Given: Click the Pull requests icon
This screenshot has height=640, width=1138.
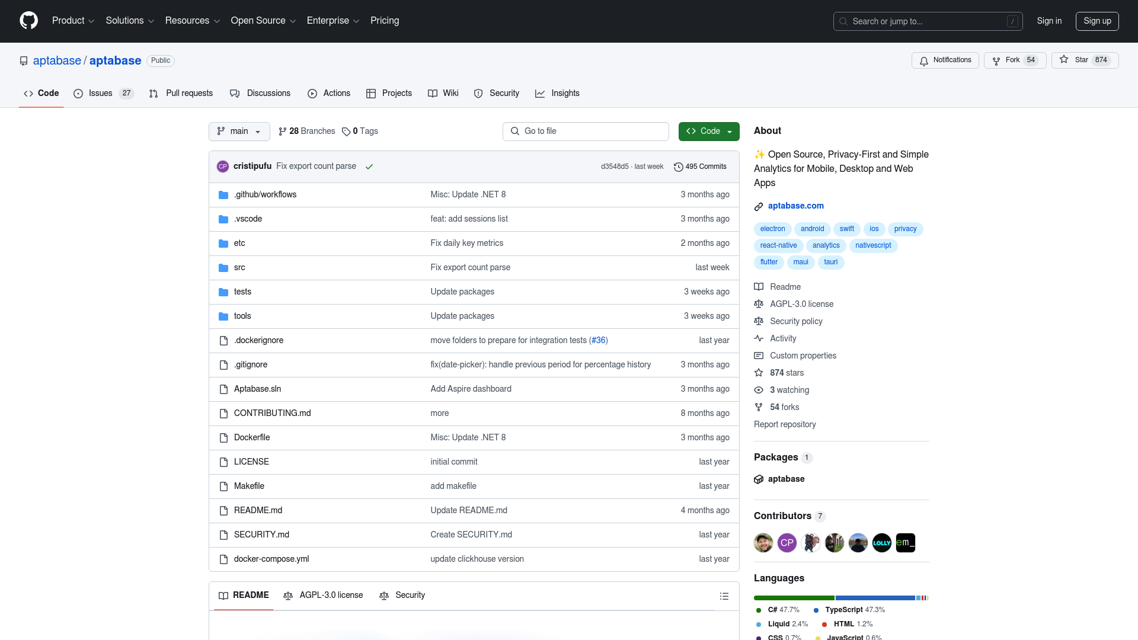Looking at the screenshot, I should (x=153, y=94).
